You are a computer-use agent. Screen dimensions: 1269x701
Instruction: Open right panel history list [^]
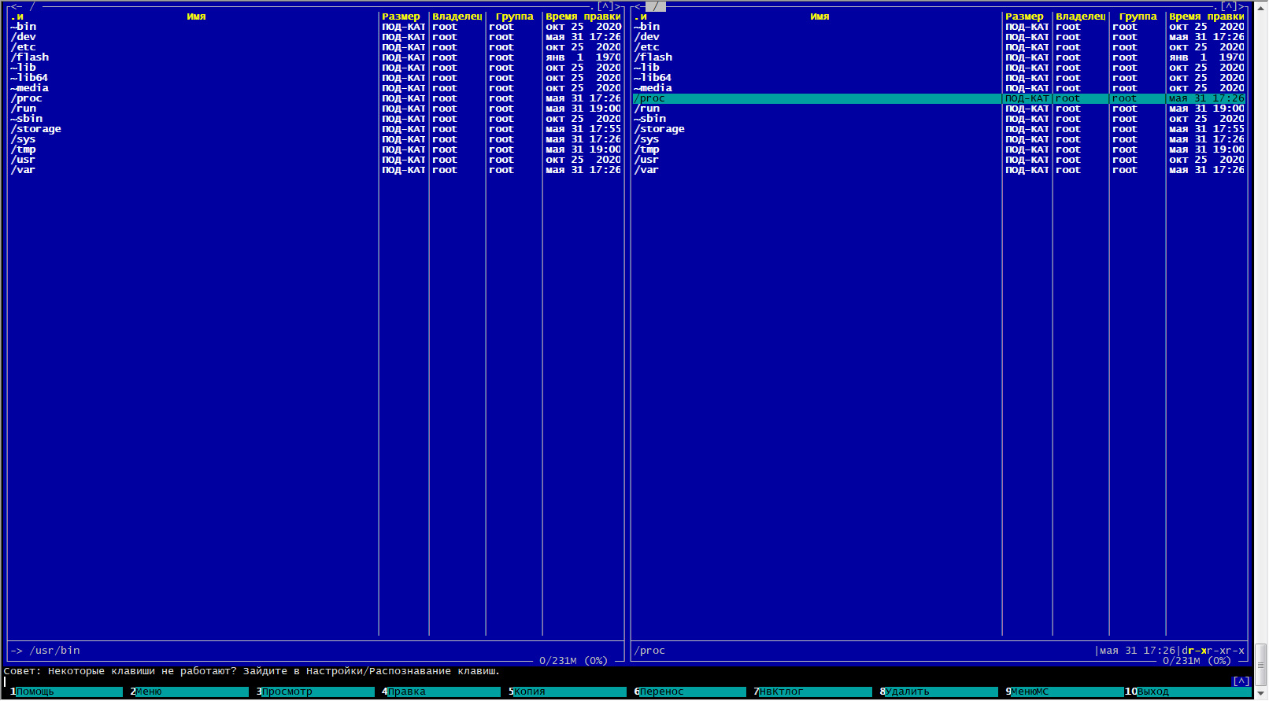click(x=1228, y=6)
